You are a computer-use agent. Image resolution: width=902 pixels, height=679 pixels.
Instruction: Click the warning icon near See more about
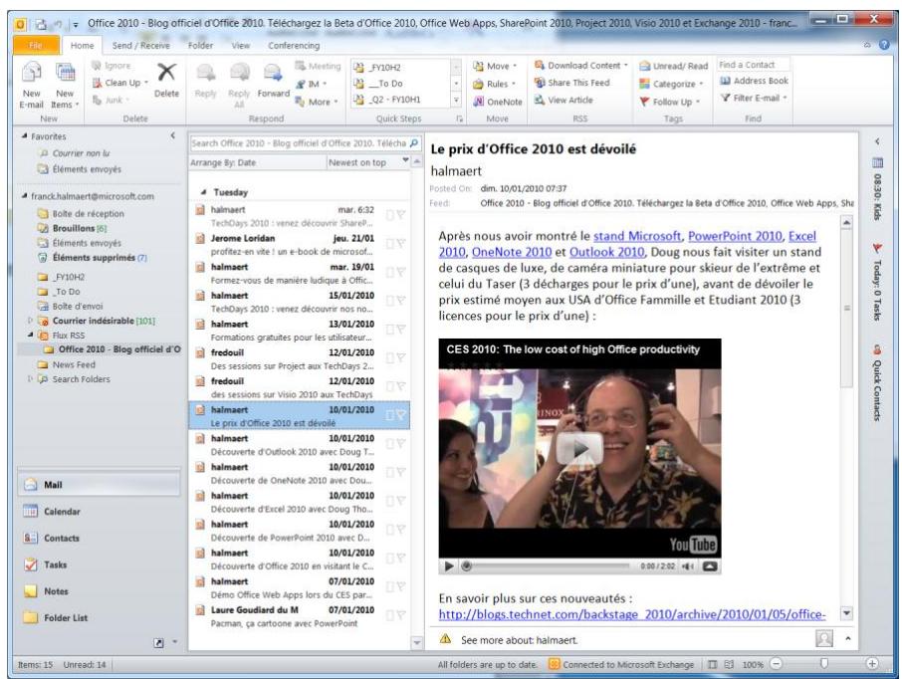[x=445, y=639]
